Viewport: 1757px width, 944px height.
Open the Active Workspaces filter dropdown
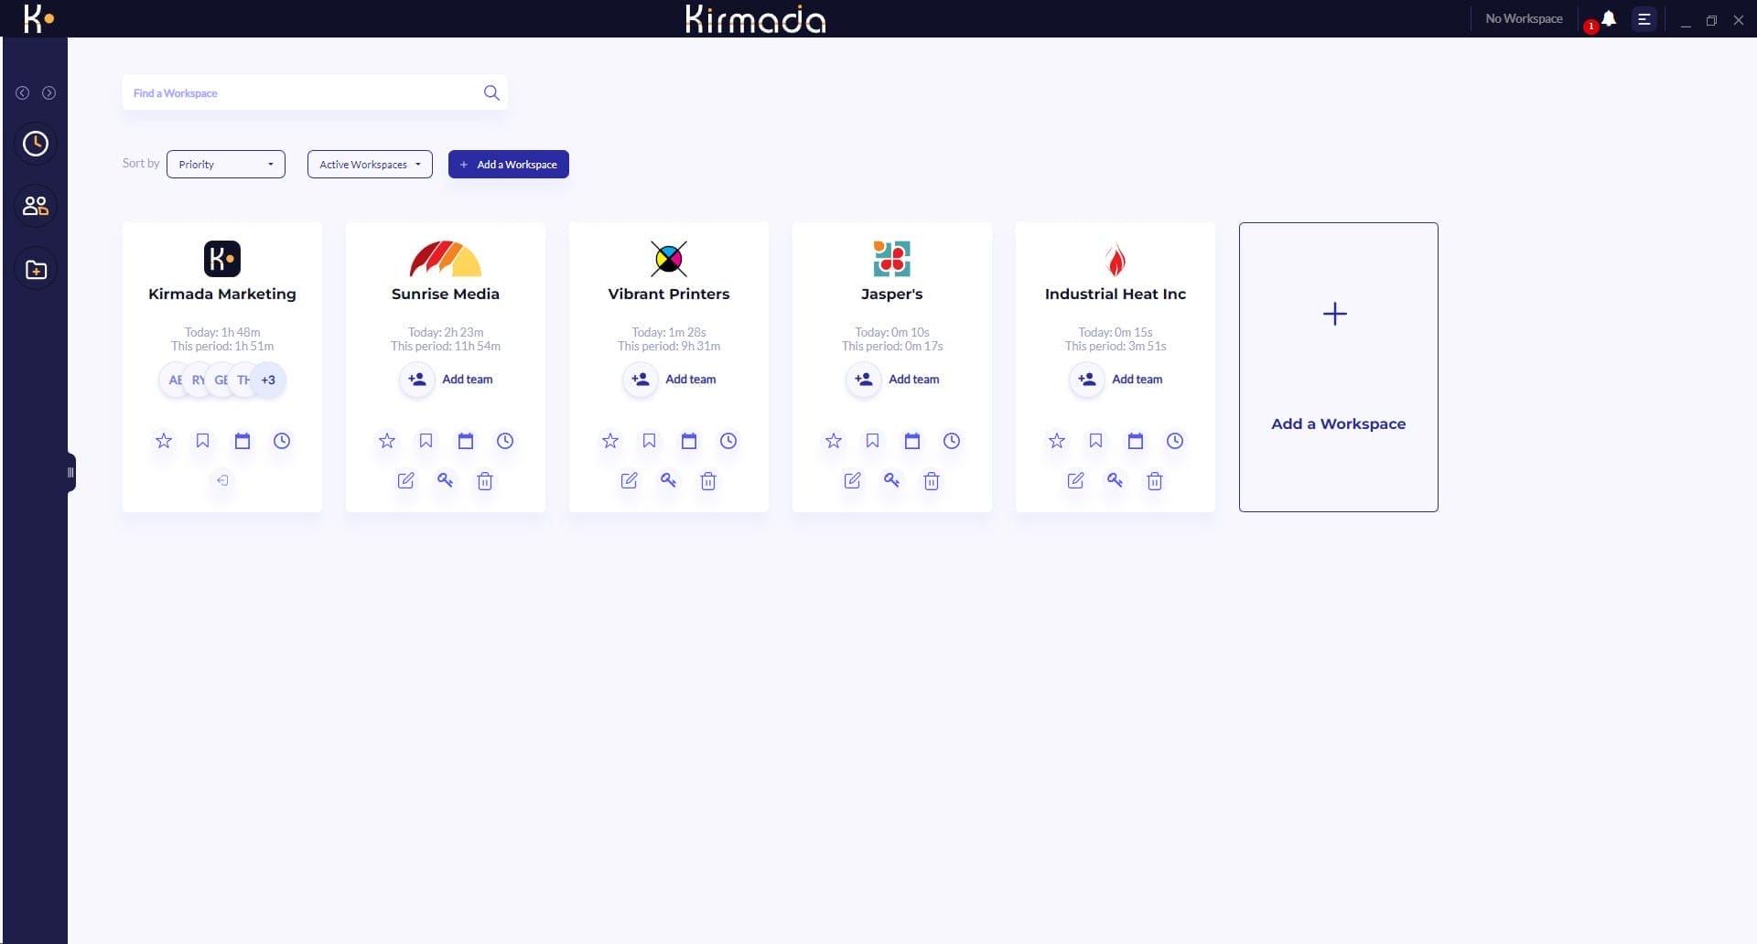[370, 165]
